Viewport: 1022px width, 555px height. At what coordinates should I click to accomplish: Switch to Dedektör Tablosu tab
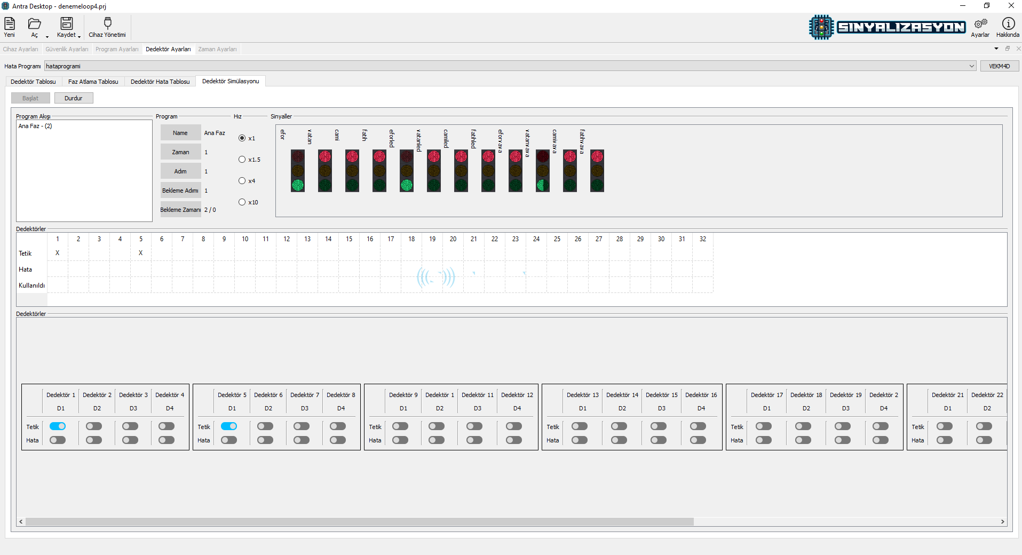click(x=33, y=82)
